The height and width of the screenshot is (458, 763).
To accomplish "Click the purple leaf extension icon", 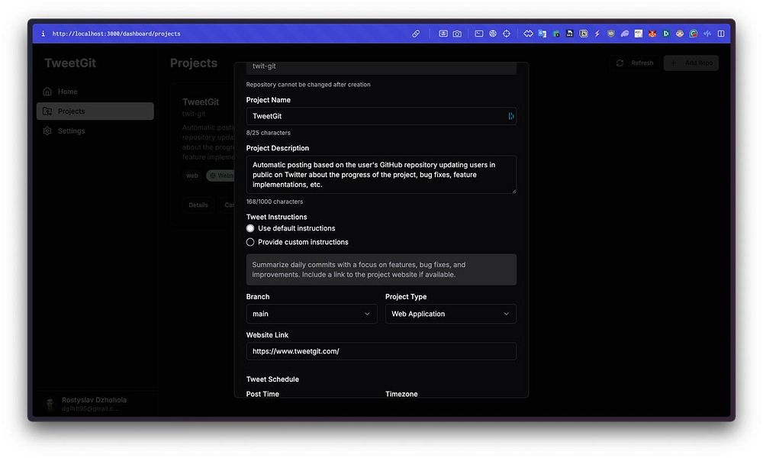I will pos(625,34).
